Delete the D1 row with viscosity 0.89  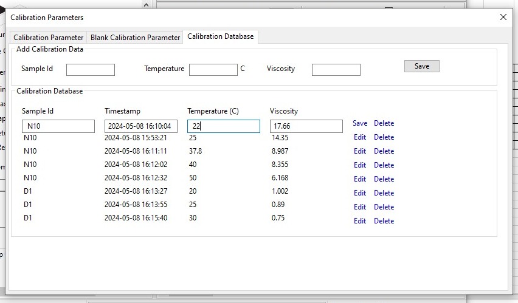click(384, 207)
